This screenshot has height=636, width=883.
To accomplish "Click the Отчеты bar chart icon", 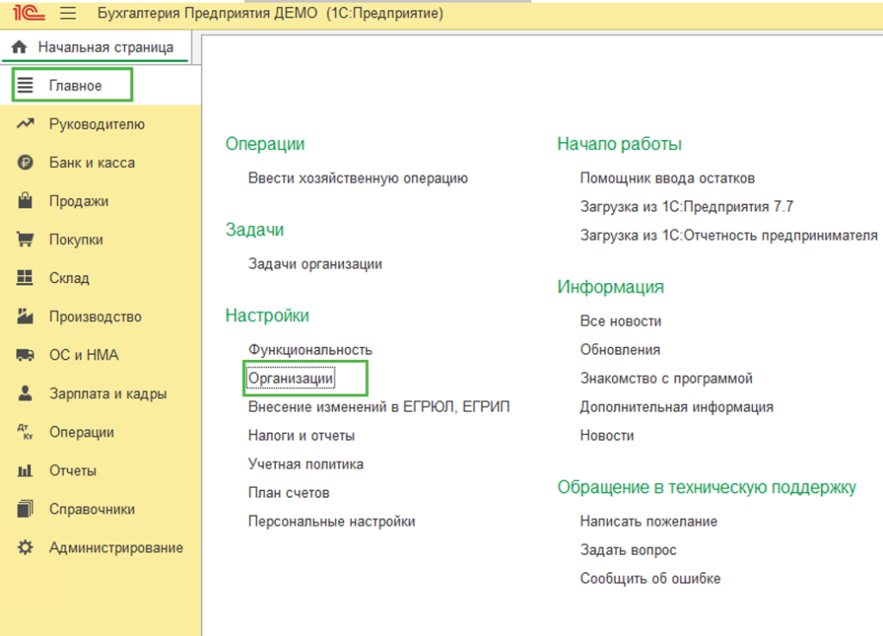I will point(25,470).
